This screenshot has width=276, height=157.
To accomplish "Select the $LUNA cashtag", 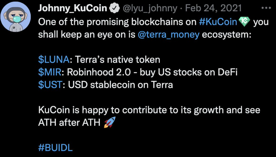I will click(x=54, y=60).
